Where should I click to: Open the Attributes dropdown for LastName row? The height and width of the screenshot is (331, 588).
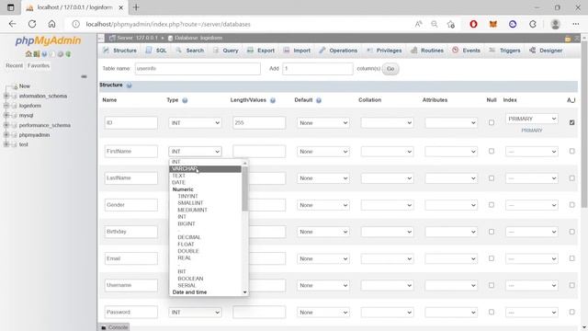pyautogui.click(x=451, y=178)
